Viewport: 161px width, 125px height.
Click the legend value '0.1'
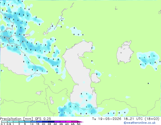pyautogui.click(x=3, y=124)
